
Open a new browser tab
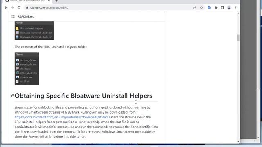[x=56, y=1]
